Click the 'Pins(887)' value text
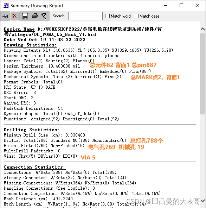Screen dimensions: 206x208 click(140, 71)
